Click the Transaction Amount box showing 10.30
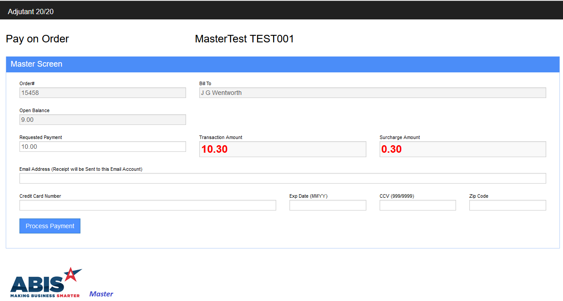Screen dimensions: 563x301 [x=282, y=149]
